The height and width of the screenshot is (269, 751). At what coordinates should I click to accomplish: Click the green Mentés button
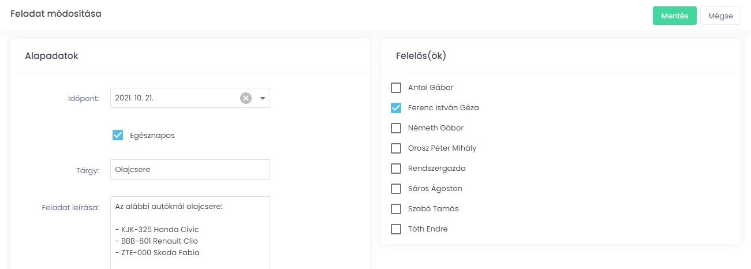[675, 16]
